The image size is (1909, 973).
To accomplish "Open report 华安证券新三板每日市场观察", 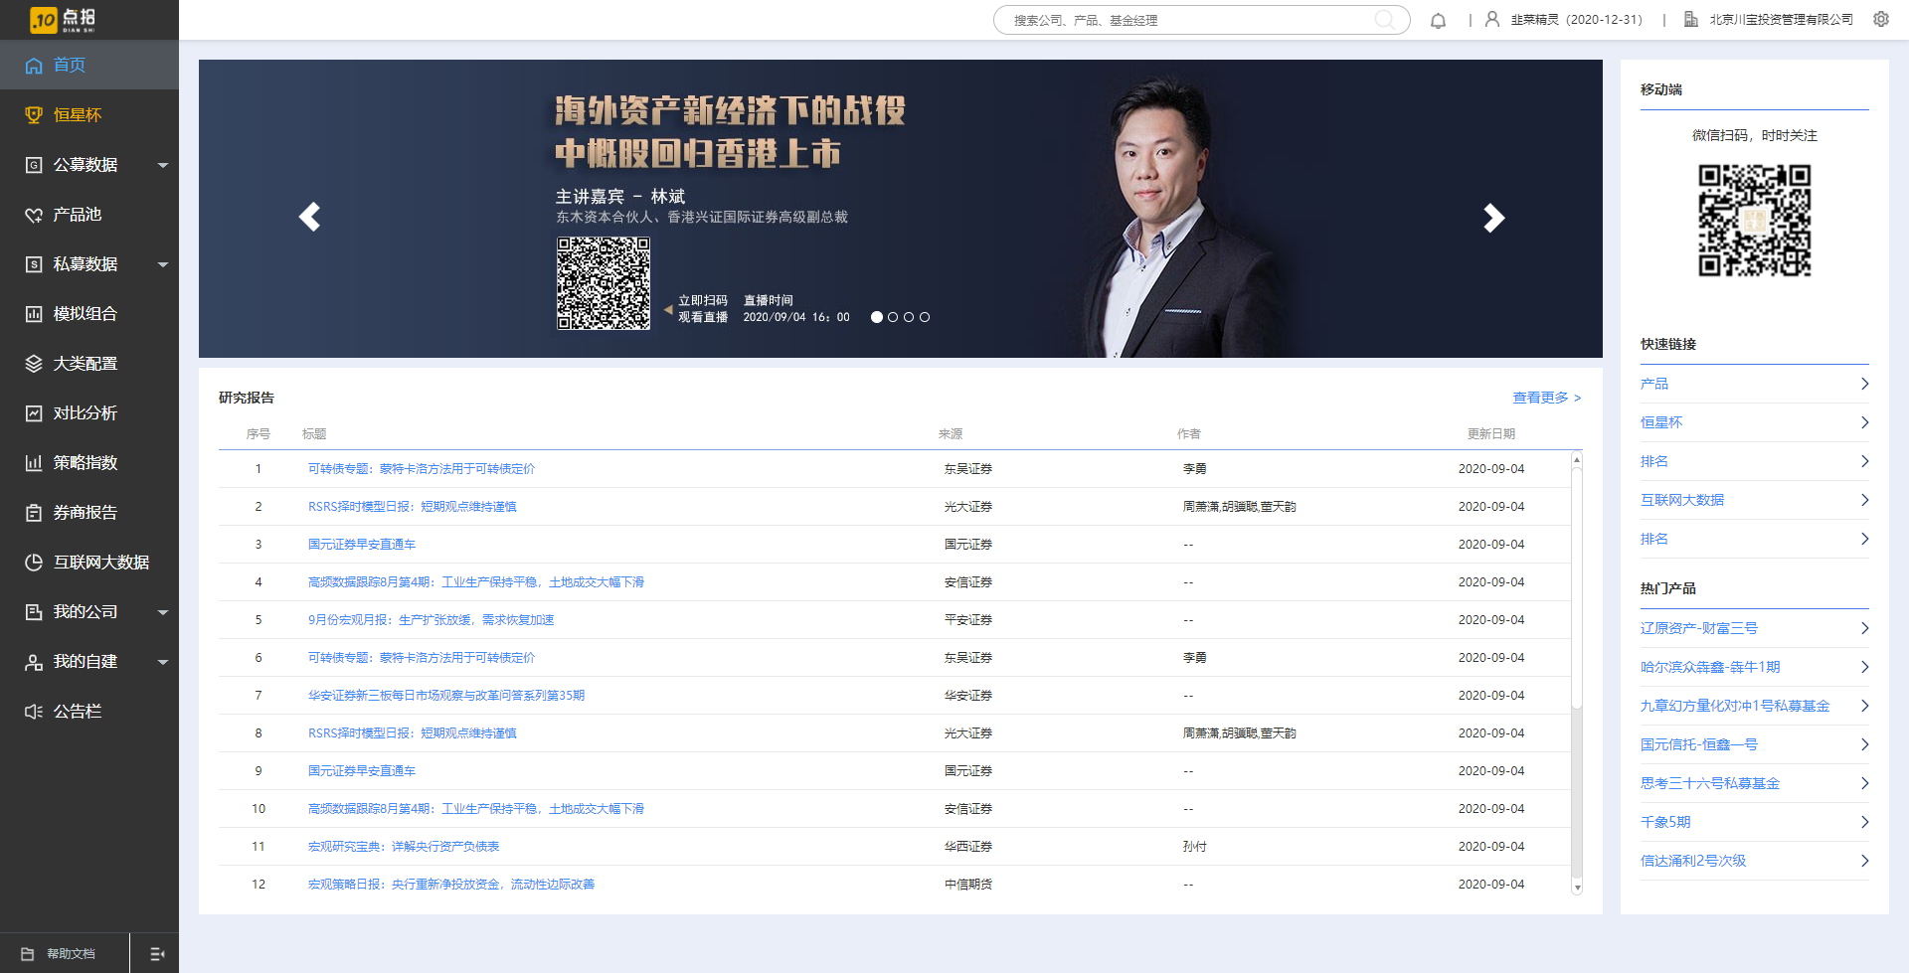I will [x=446, y=696].
